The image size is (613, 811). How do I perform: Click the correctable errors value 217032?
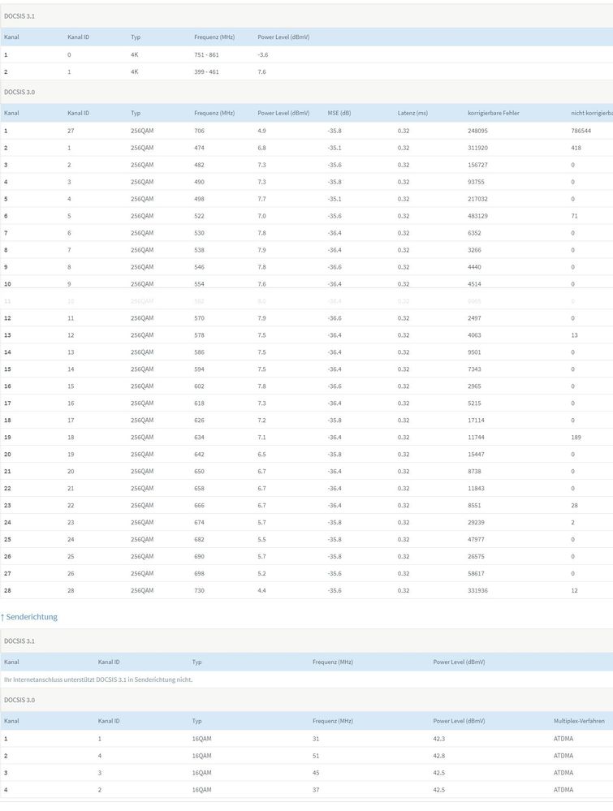[x=477, y=199]
